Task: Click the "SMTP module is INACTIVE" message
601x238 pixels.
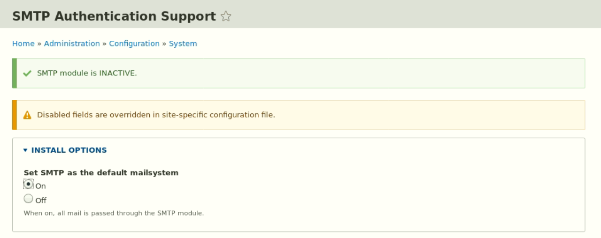Action: [x=87, y=74]
